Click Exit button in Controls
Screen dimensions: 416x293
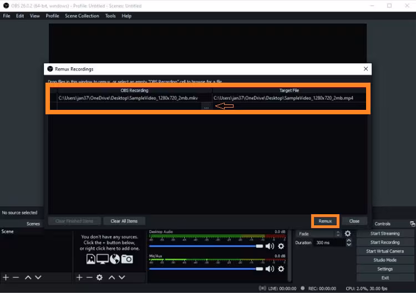pyautogui.click(x=385, y=278)
